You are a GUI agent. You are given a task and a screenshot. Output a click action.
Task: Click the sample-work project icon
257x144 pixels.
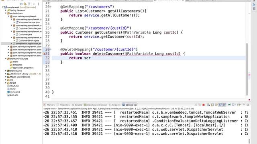pyautogui.click(x=6, y=7)
